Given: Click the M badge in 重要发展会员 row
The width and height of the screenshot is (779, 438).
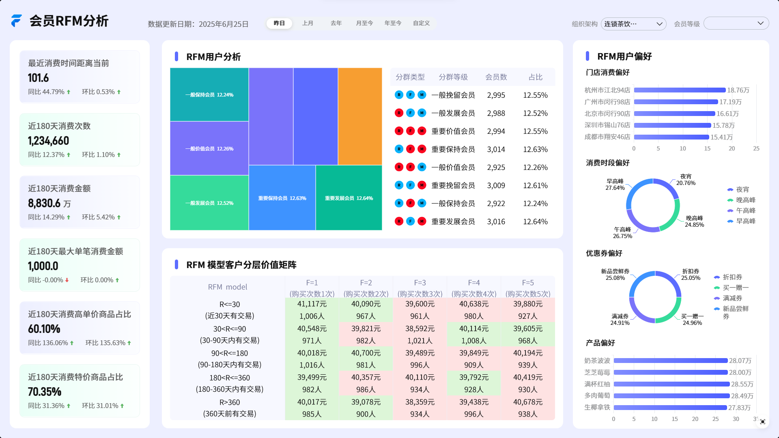Looking at the screenshot, I should 422,221.
